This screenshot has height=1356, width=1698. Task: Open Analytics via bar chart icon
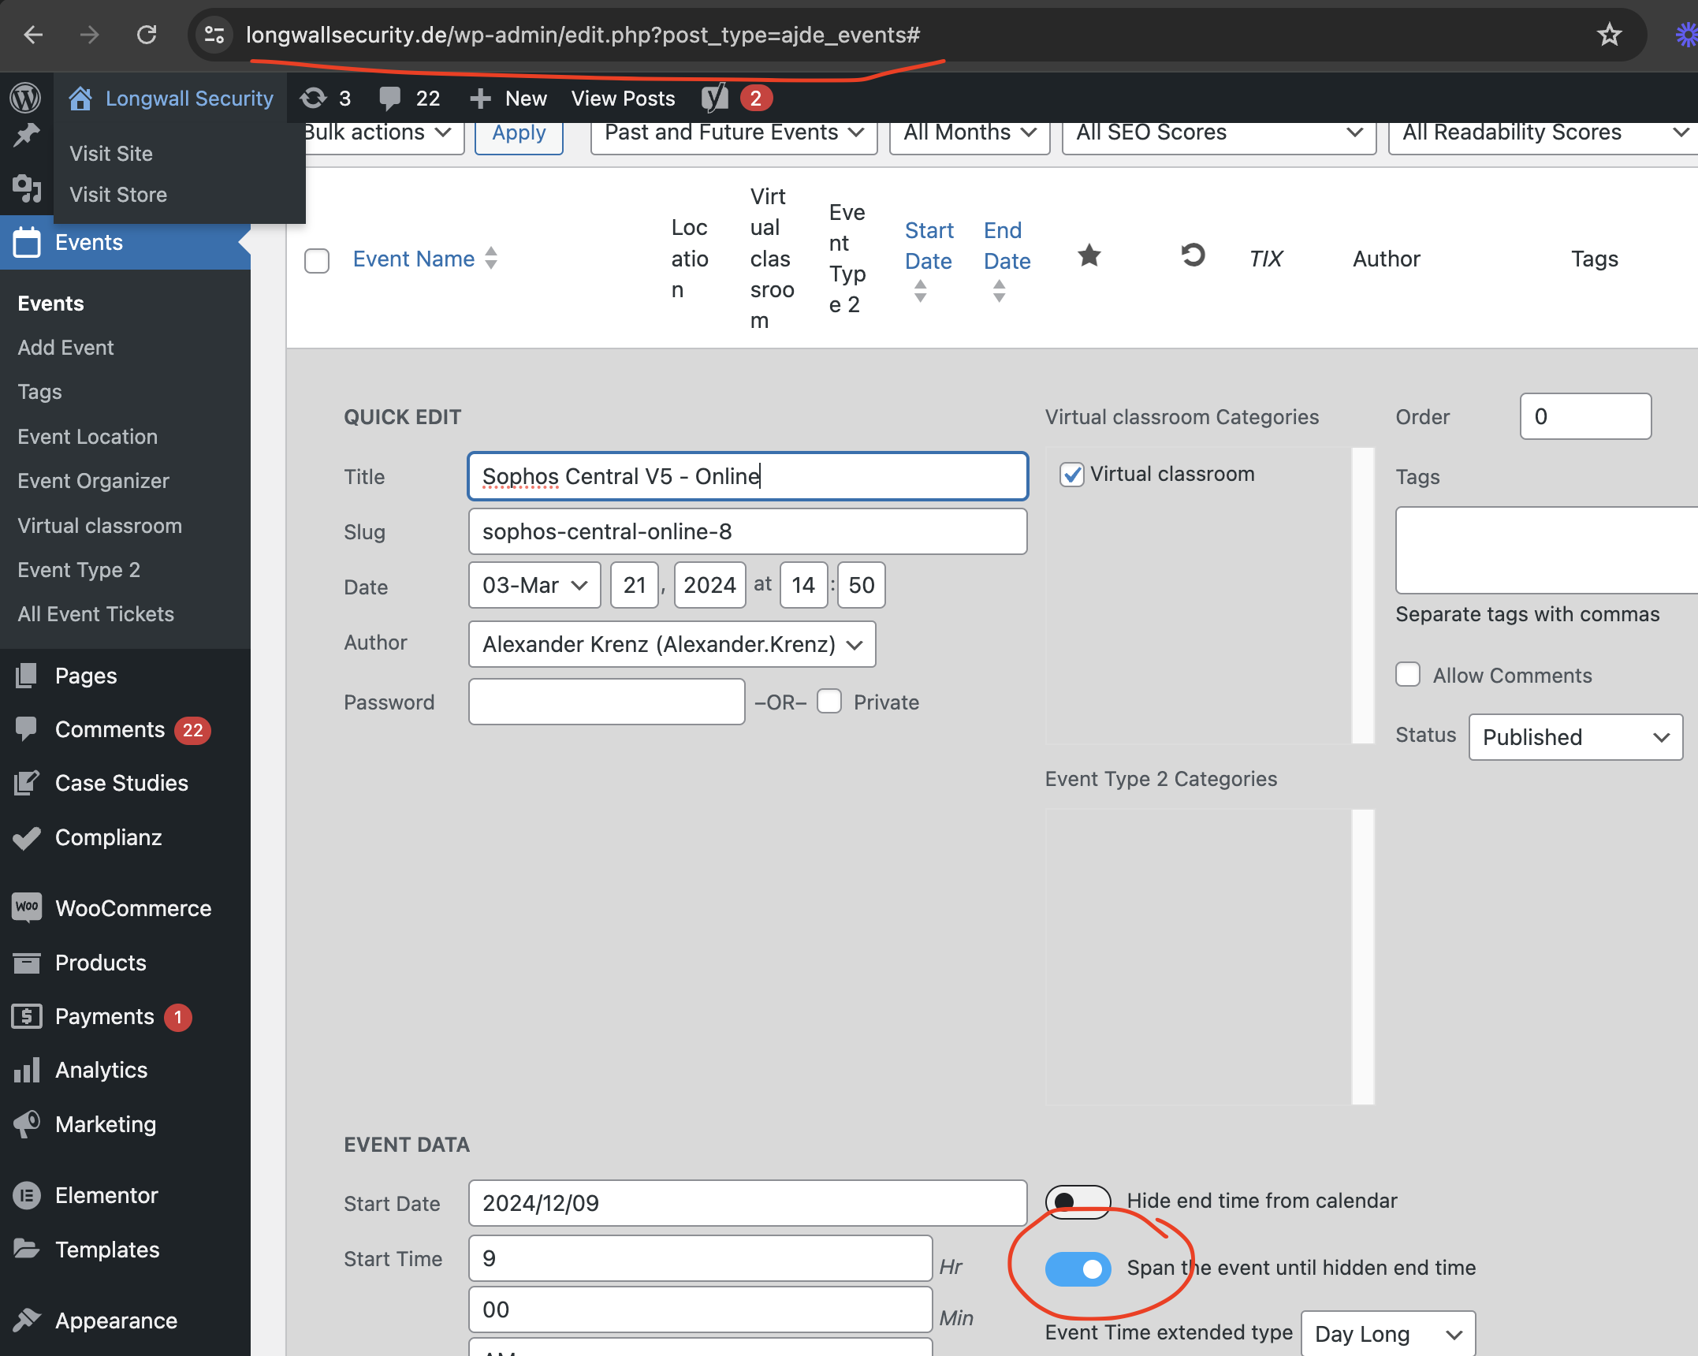(26, 1070)
